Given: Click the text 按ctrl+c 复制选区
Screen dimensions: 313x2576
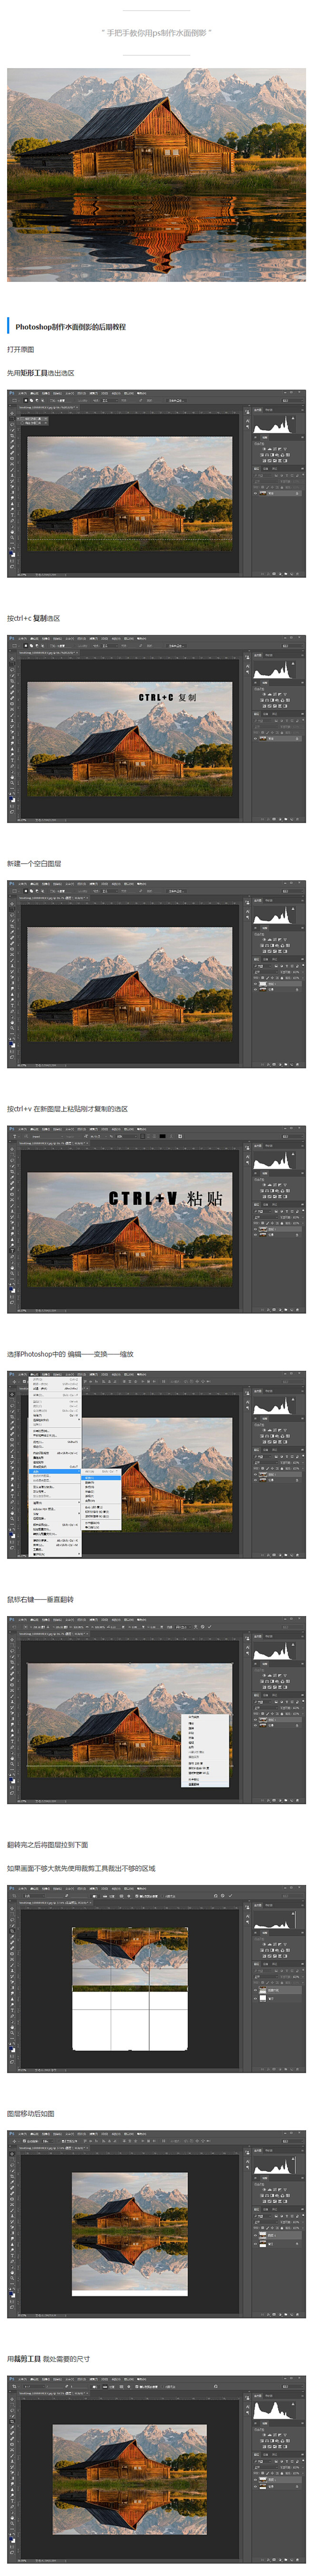Looking at the screenshot, I should 34,618.
